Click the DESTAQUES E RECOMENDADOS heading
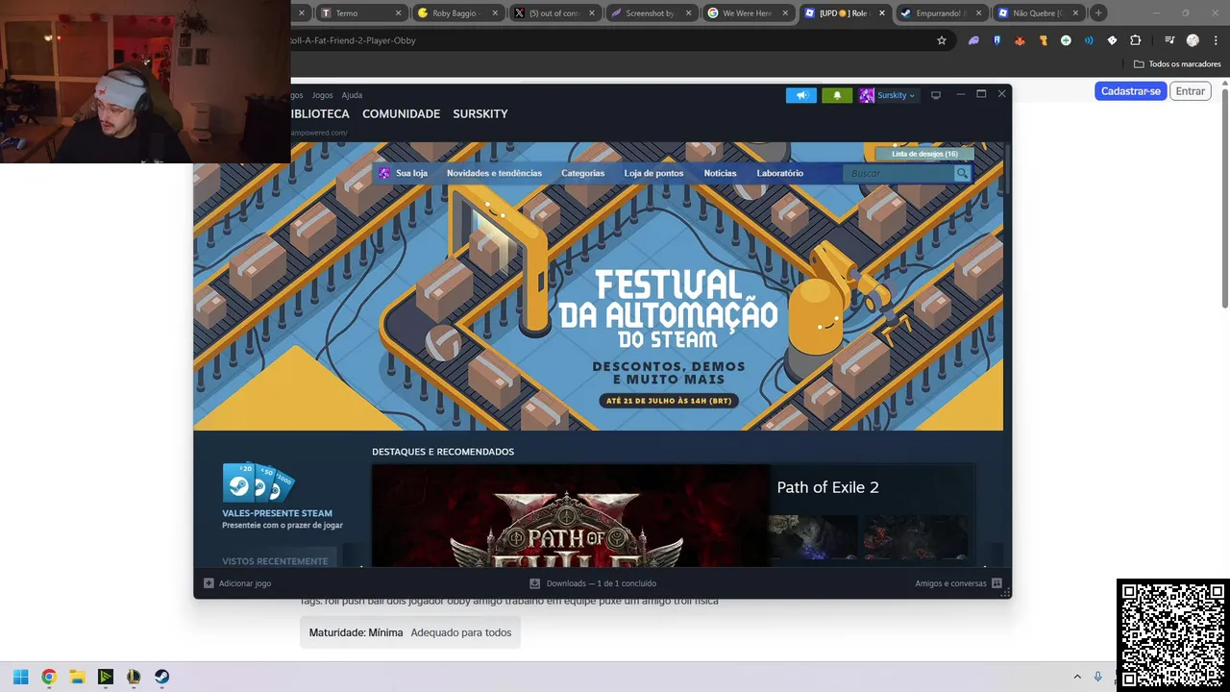The width and height of the screenshot is (1230, 692). click(443, 452)
